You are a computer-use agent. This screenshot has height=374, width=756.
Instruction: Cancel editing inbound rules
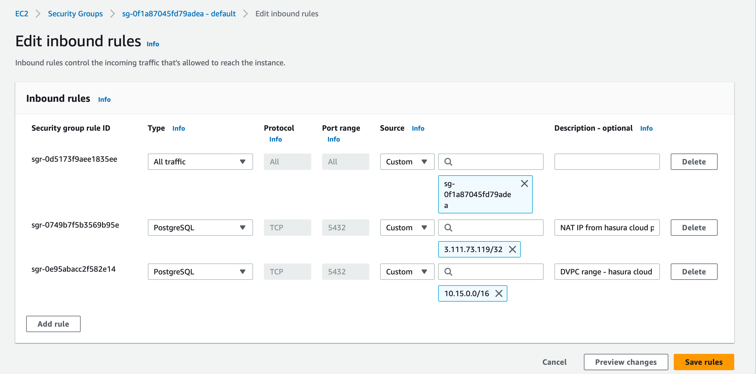pyautogui.click(x=554, y=362)
